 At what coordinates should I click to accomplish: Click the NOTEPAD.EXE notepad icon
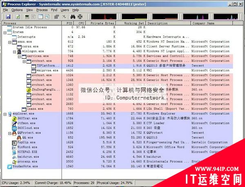click(14, 152)
